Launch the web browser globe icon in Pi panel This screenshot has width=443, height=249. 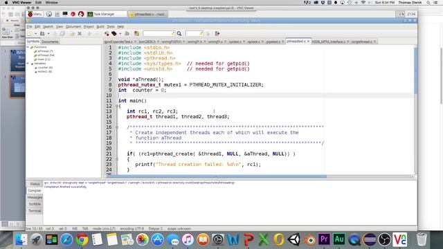49,14
